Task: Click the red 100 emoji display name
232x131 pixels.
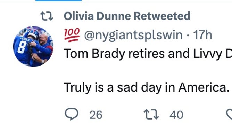Action: click(72, 35)
